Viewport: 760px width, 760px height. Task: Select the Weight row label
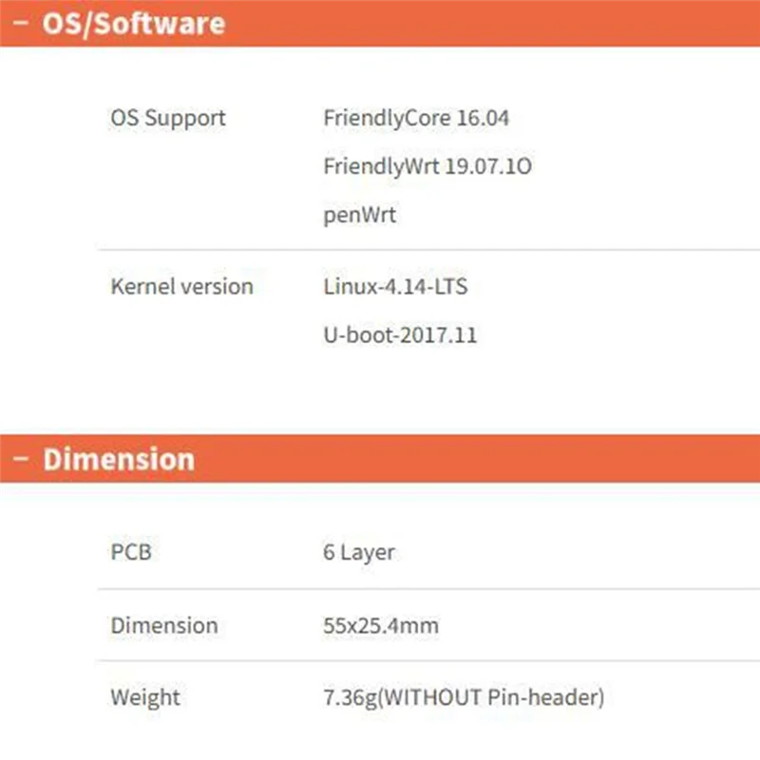pyautogui.click(x=145, y=697)
